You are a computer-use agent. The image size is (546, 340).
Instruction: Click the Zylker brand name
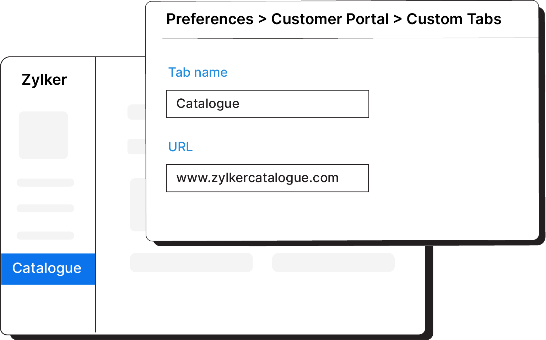click(x=44, y=80)
